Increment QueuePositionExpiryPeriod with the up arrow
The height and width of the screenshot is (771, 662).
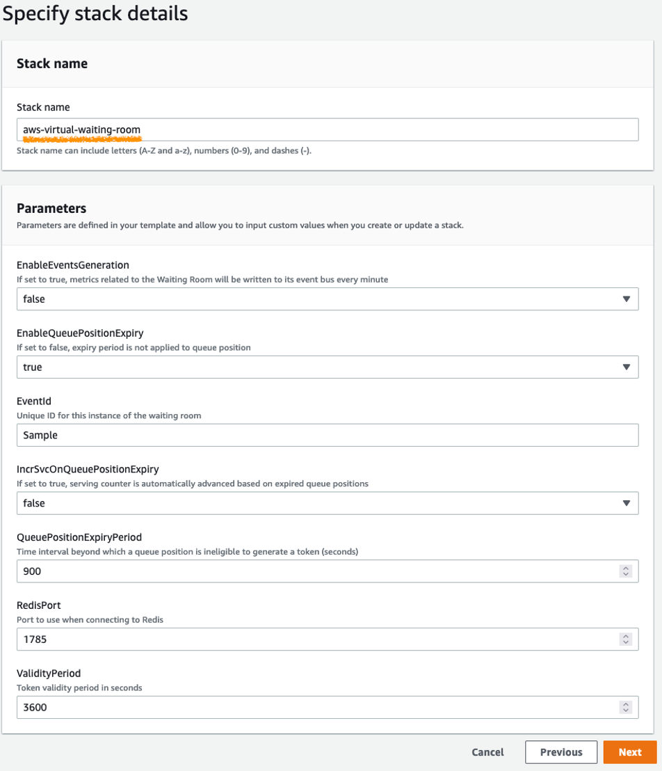point(626,568)
